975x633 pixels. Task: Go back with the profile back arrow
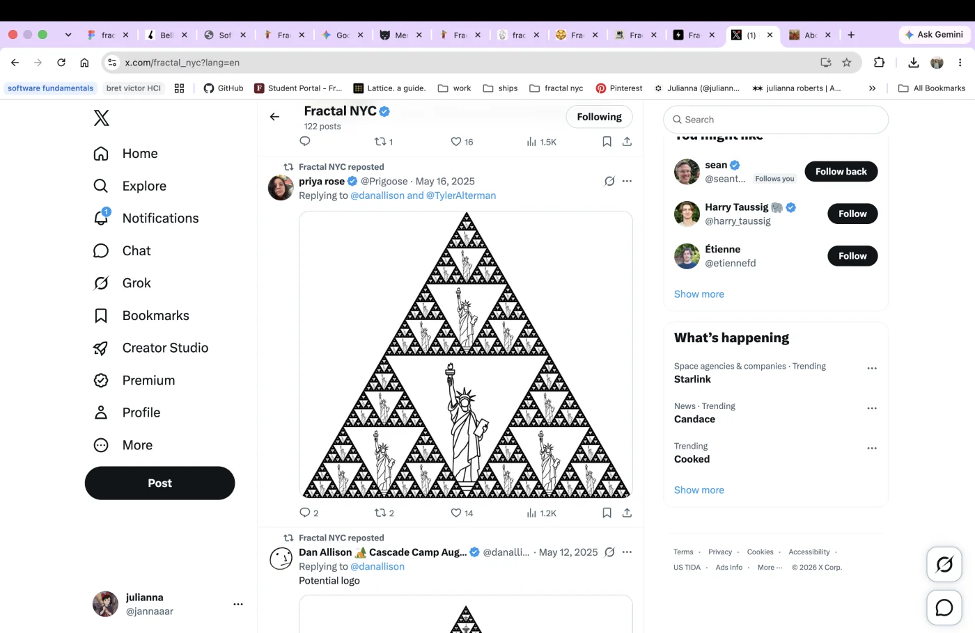tap(274, 117)
